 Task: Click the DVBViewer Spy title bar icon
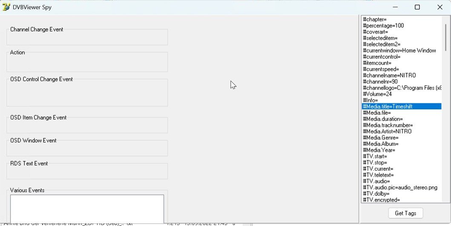[x=6, y=7]
